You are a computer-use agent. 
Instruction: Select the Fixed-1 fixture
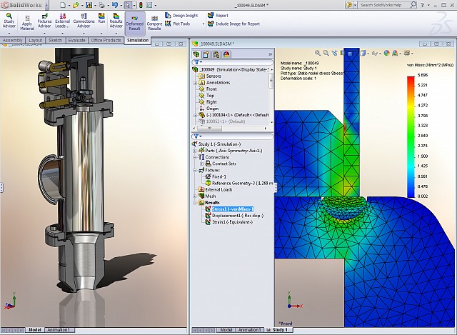tap(219, 176)
